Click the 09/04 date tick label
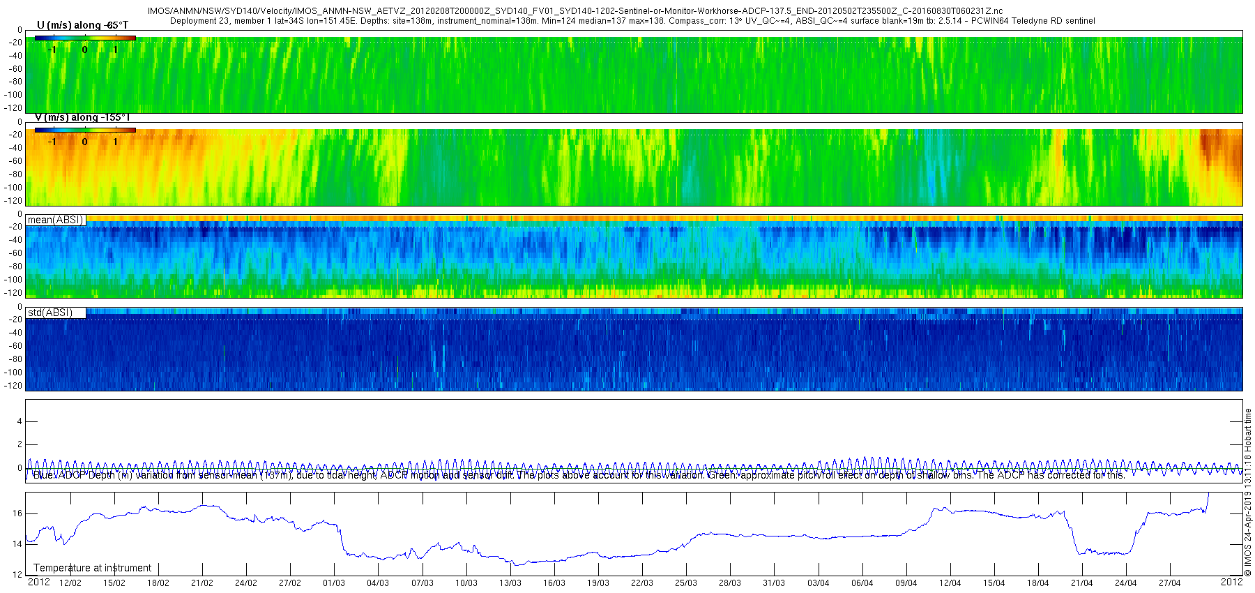Viewport: 1255px width, 593px height. coord(906,583)
